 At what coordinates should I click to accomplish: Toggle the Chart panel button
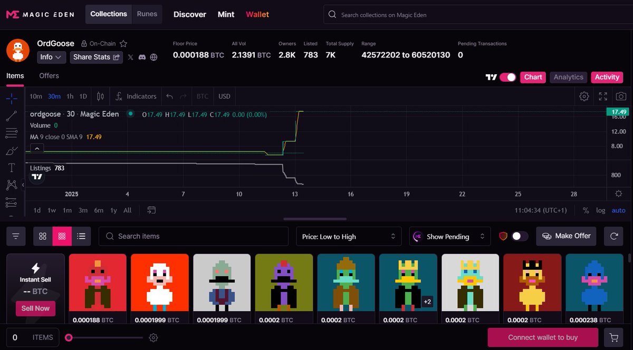(533, 77)
